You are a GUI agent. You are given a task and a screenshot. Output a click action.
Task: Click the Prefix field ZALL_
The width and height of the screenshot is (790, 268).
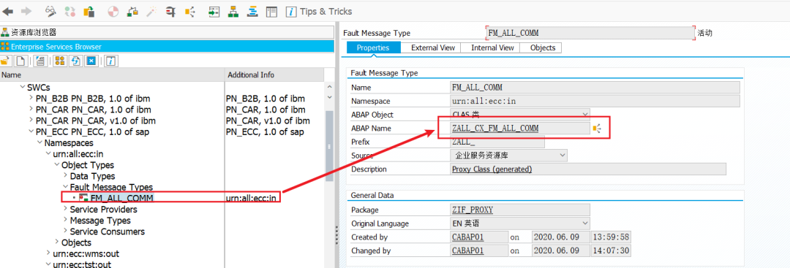click(x=497, y=142)
